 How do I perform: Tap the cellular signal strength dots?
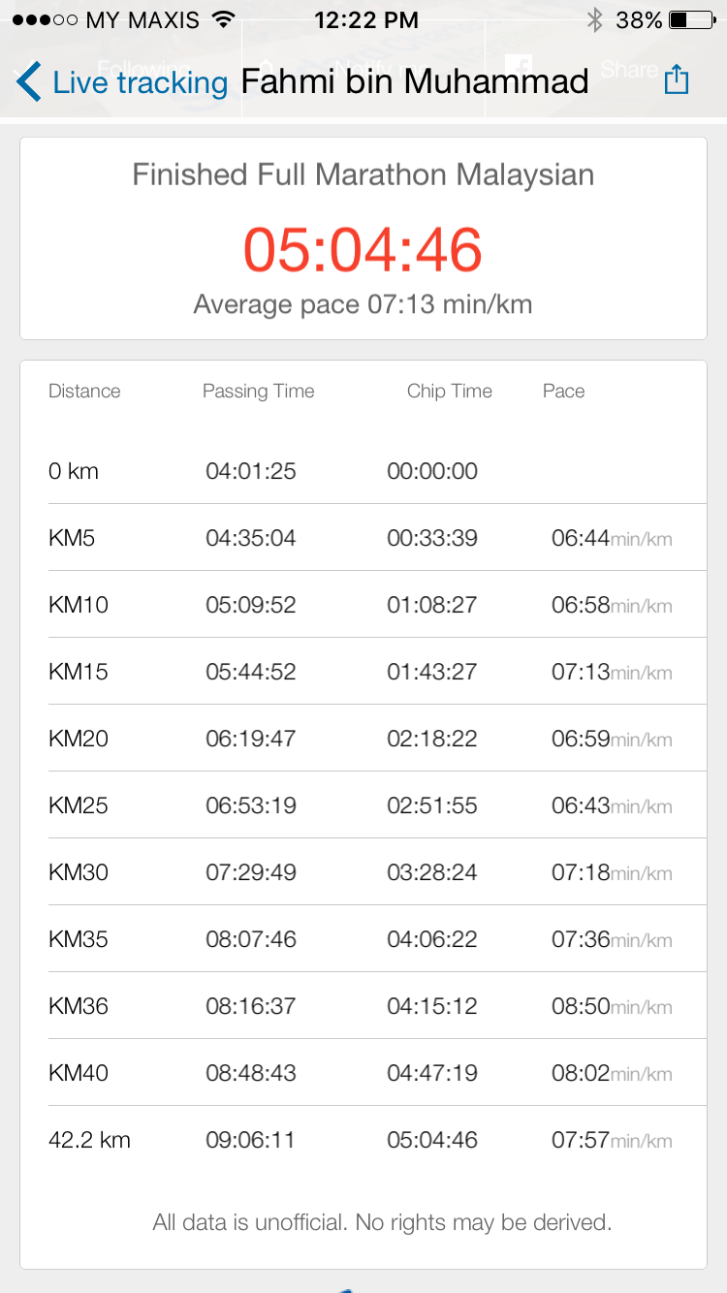pos(45,20)
